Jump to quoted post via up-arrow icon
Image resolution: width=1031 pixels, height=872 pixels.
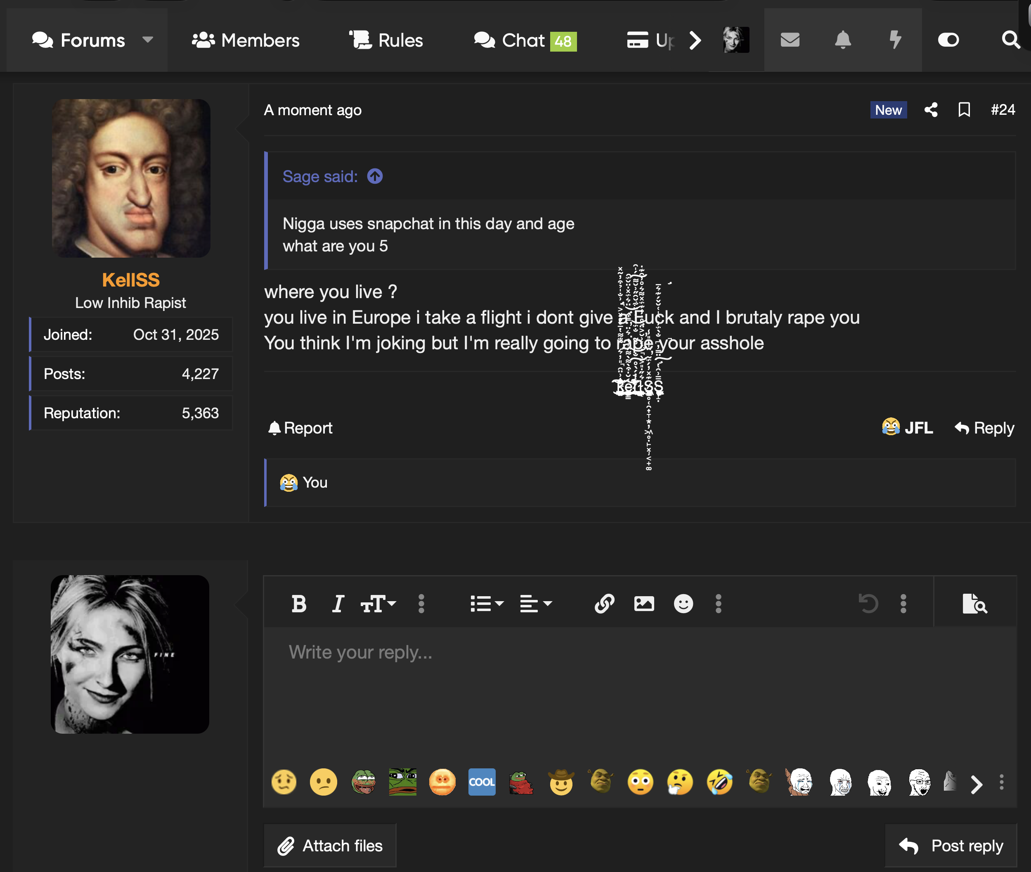click(375, 176)
